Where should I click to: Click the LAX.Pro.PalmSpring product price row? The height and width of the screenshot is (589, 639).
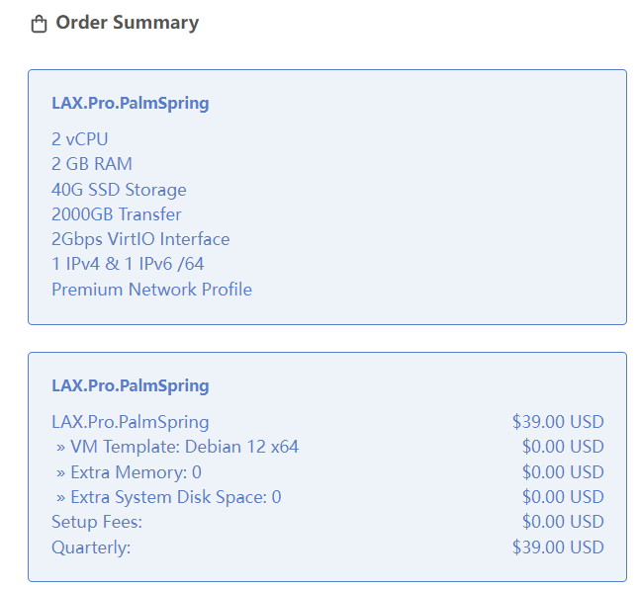coord(327,422)
